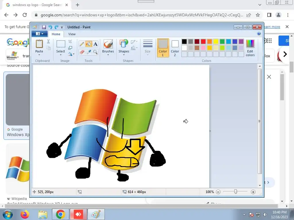The height and width of the screenshot is (220, 294).
Task: Click the Save icon in quick access toolbar
Action: (x=44, y=27)
